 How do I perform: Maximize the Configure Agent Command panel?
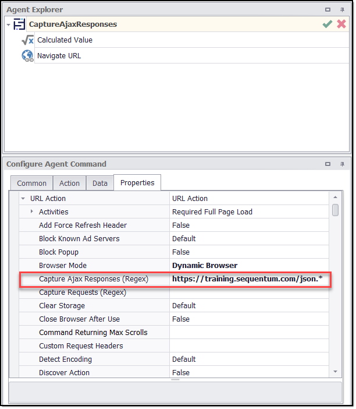(328, 164)
